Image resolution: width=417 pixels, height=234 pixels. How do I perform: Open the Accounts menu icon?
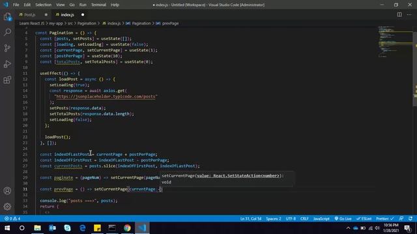(7, 190)
